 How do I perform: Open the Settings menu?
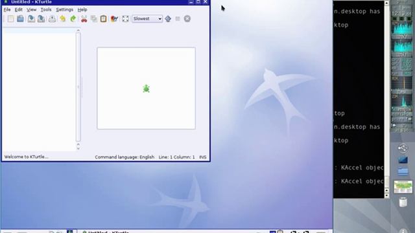click(x=65, y=10)
